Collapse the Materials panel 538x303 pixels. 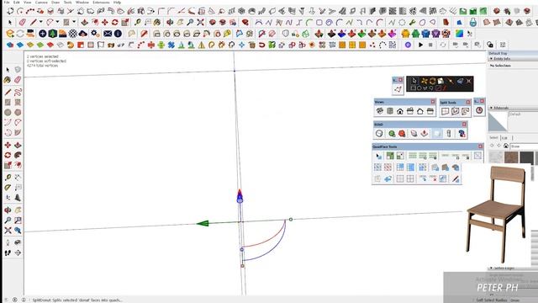point(491,108)
